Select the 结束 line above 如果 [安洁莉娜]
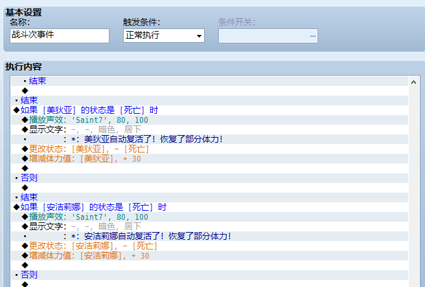Screen dimensions: 425x287 click(x=209, y=198)
